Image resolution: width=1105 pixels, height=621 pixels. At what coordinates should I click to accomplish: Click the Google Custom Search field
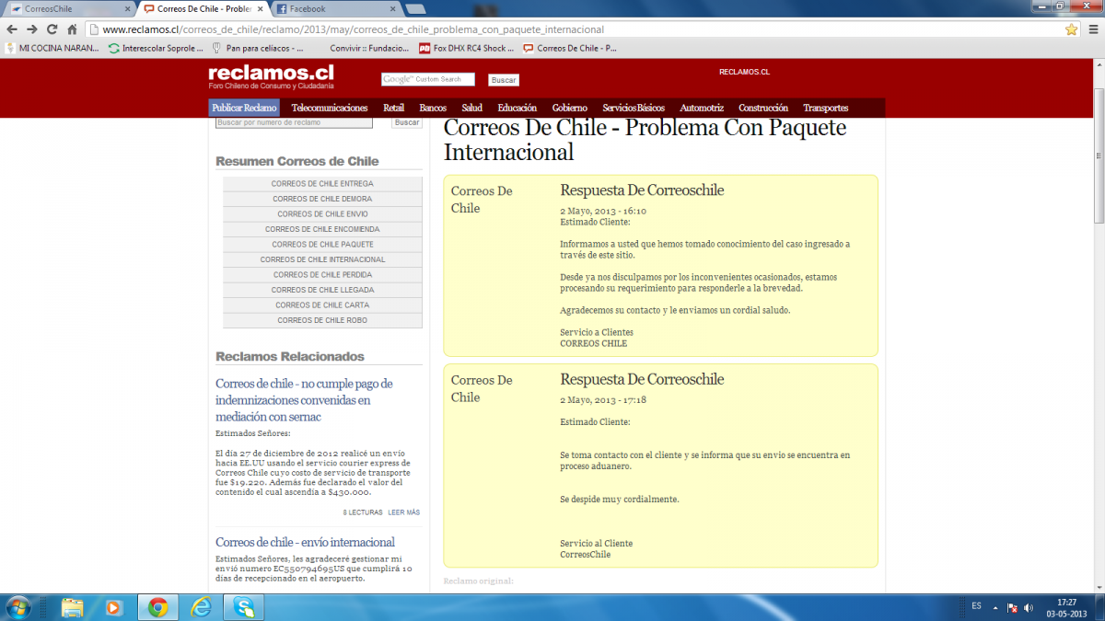click(428, 79)
